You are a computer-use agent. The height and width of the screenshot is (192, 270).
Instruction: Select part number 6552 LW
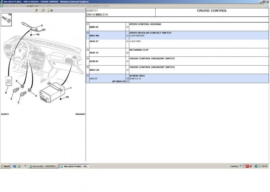point(94,70)
